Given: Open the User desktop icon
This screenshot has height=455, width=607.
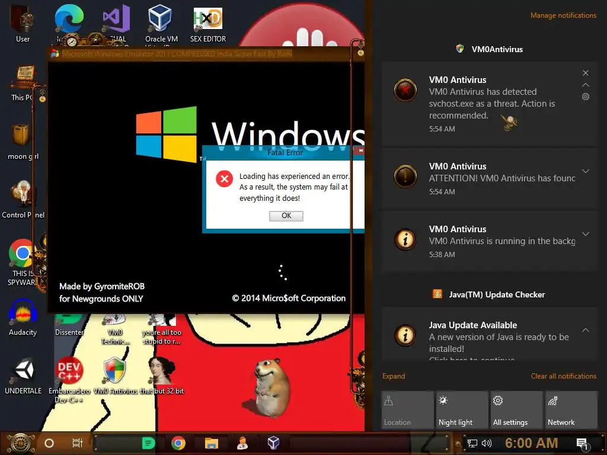Looking at the screenshot, I should (x=23, y=23).
